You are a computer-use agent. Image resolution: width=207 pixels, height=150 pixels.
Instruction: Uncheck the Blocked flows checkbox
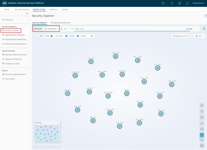pos(66,36)
